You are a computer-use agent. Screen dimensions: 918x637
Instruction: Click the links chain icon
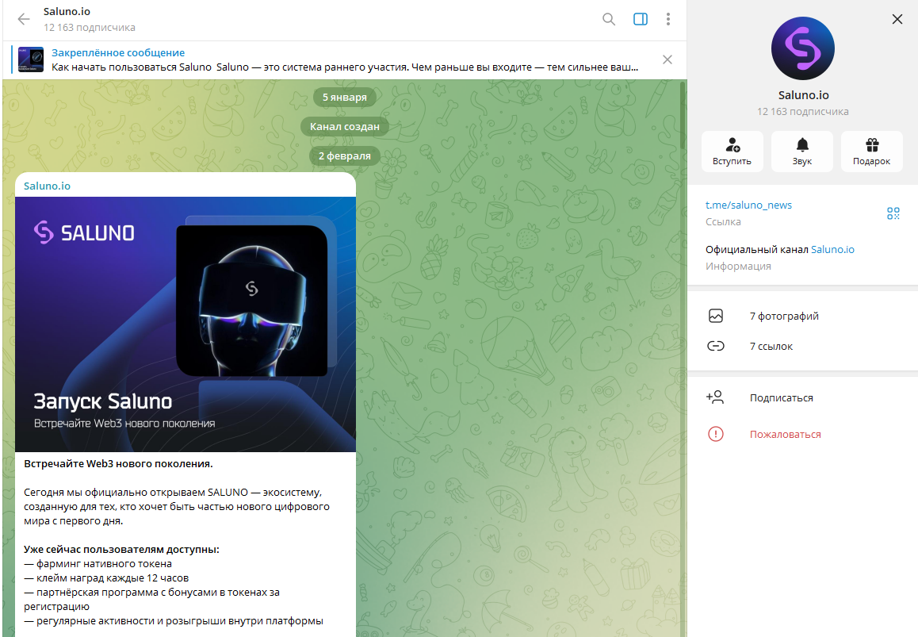[715, 347]
